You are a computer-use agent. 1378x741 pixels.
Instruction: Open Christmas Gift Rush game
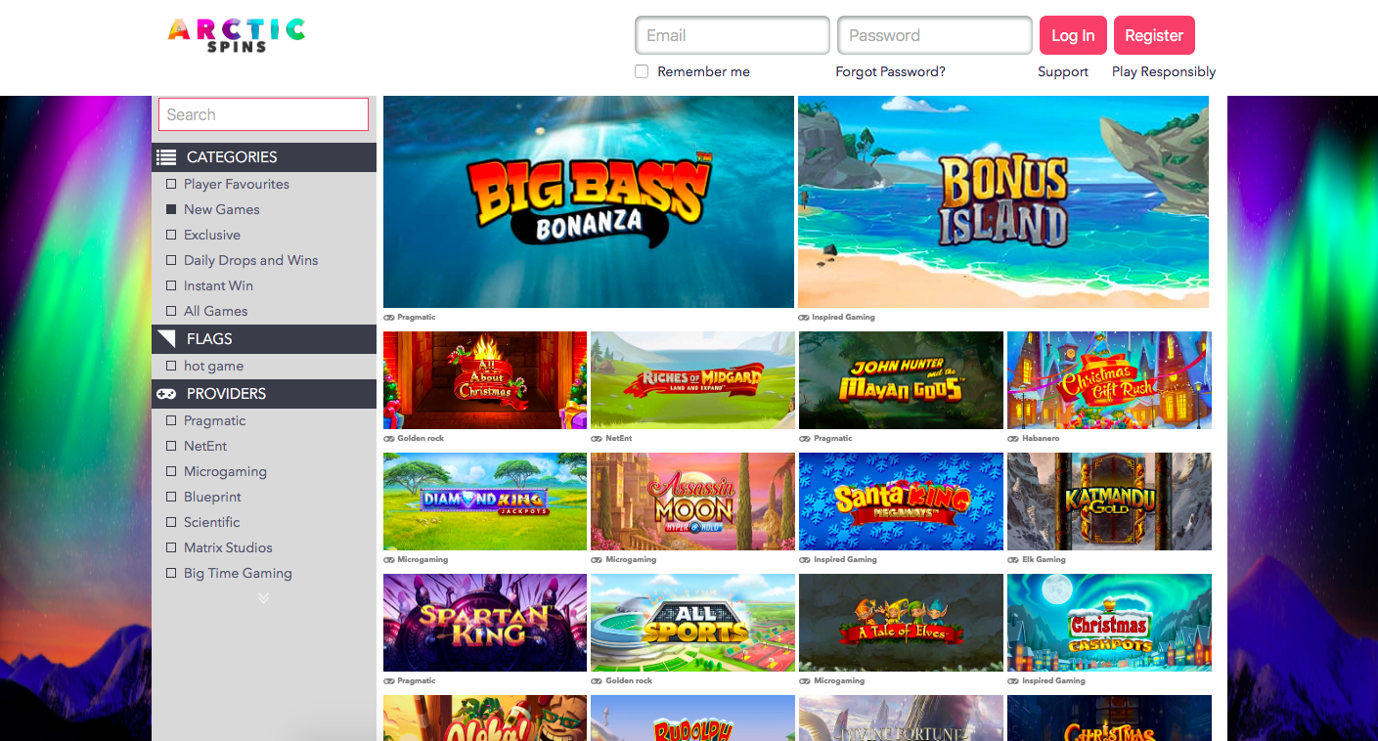(1109, 380)
